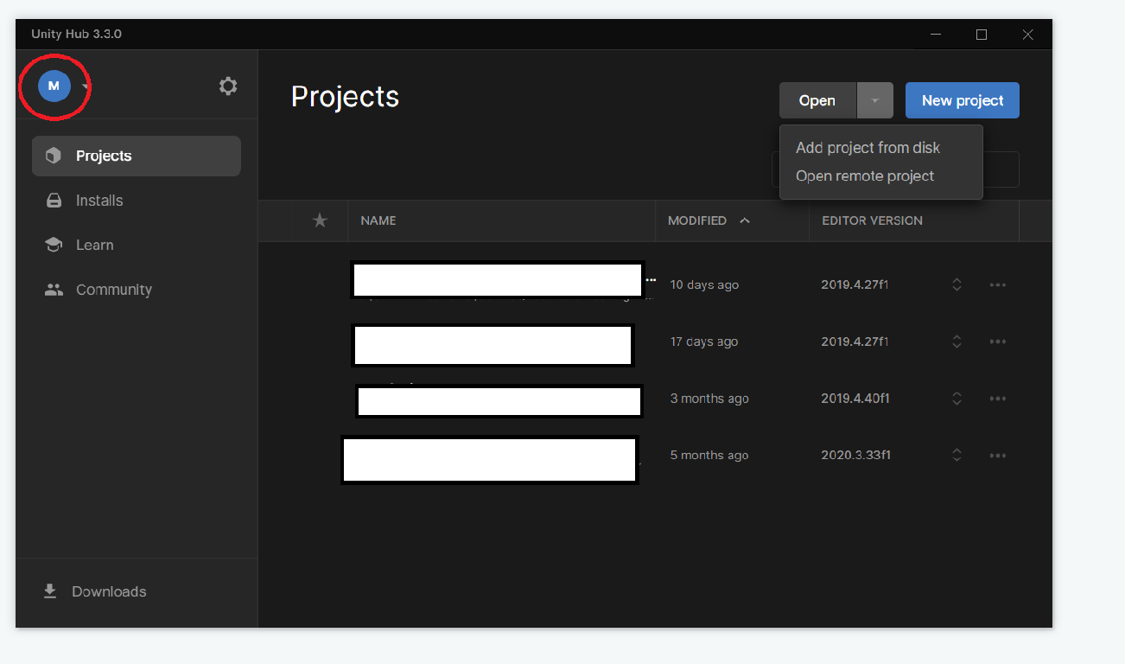Expand the account dropdown arrow beside avatar
Screen dimensions: 1125x664
85,86
